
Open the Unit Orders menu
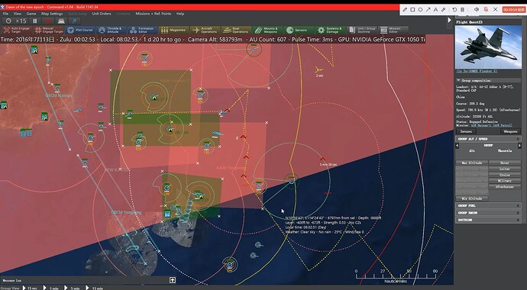[x=101, y=14]
